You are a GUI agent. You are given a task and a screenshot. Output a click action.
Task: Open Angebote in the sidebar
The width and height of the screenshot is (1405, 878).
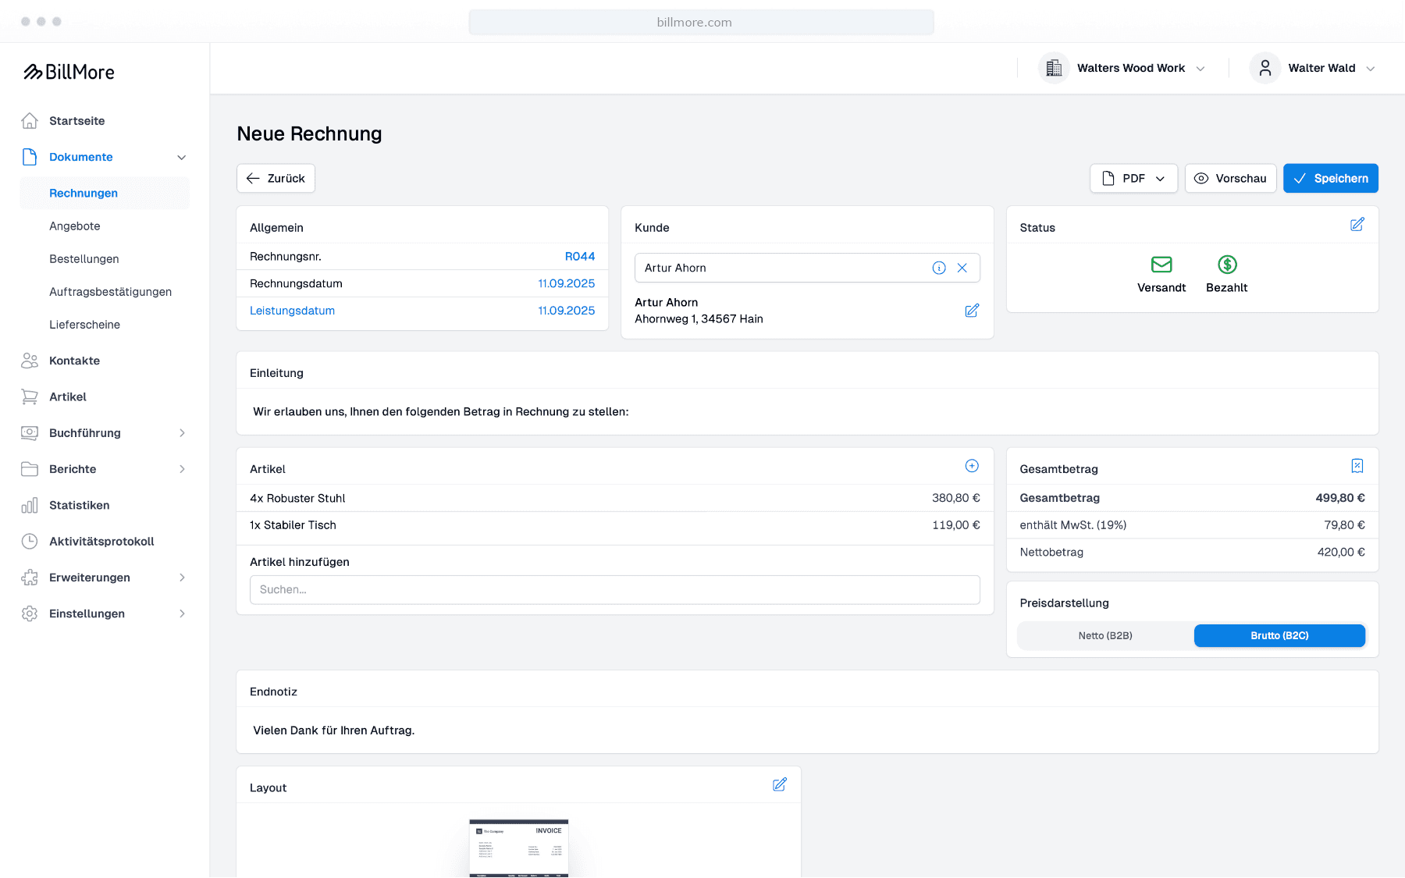coord(75,226)
